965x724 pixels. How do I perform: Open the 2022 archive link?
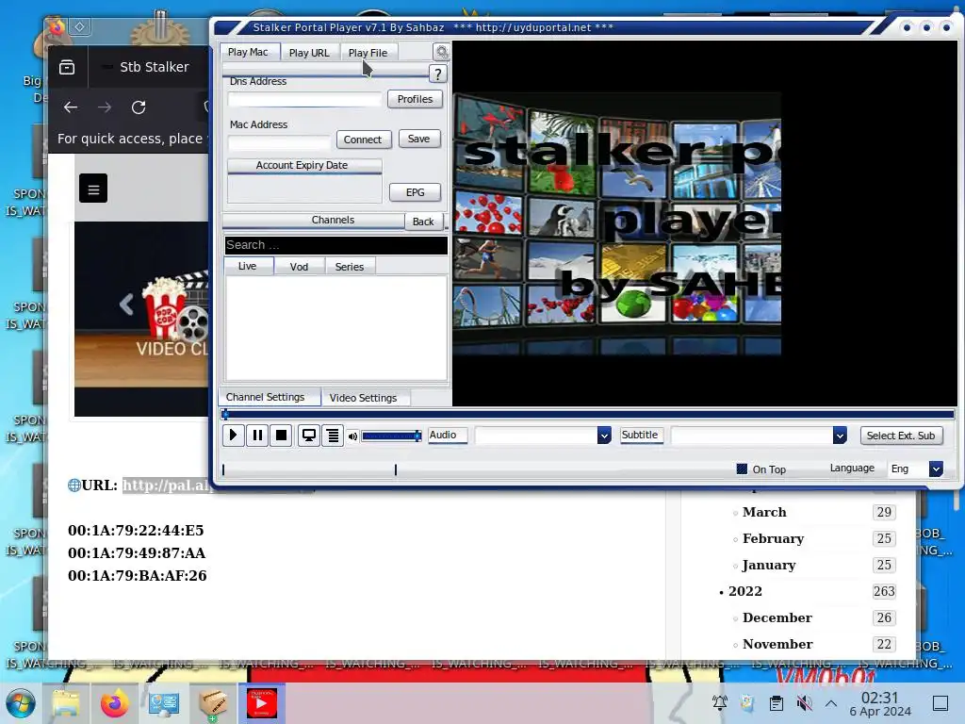pos(744,592)
